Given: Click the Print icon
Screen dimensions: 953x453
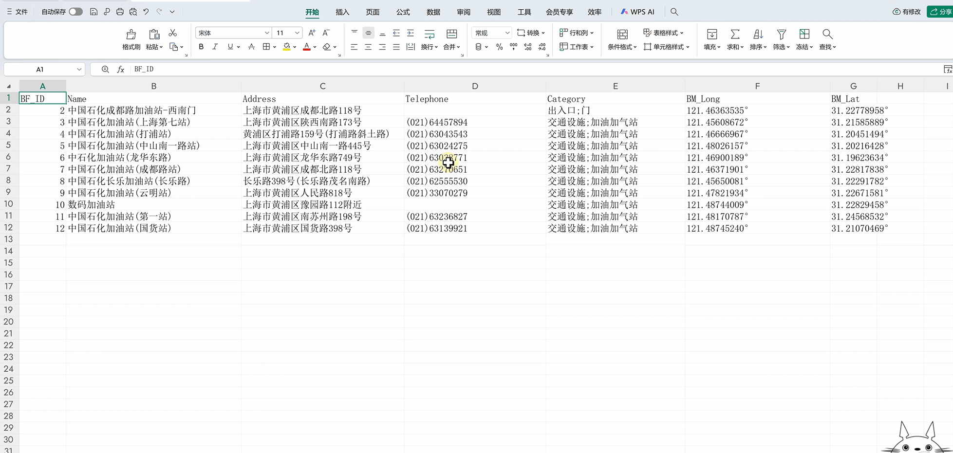Looking at the screenshot, I should (120, 12).
